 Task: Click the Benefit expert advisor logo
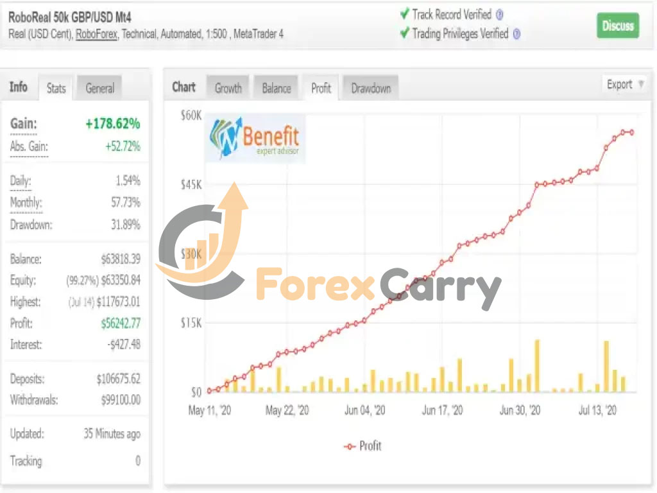point(255,137)
